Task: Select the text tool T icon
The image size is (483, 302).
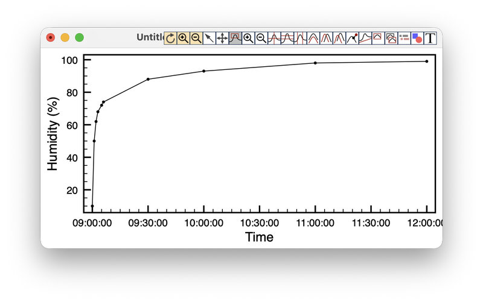Action: (430, 38)
